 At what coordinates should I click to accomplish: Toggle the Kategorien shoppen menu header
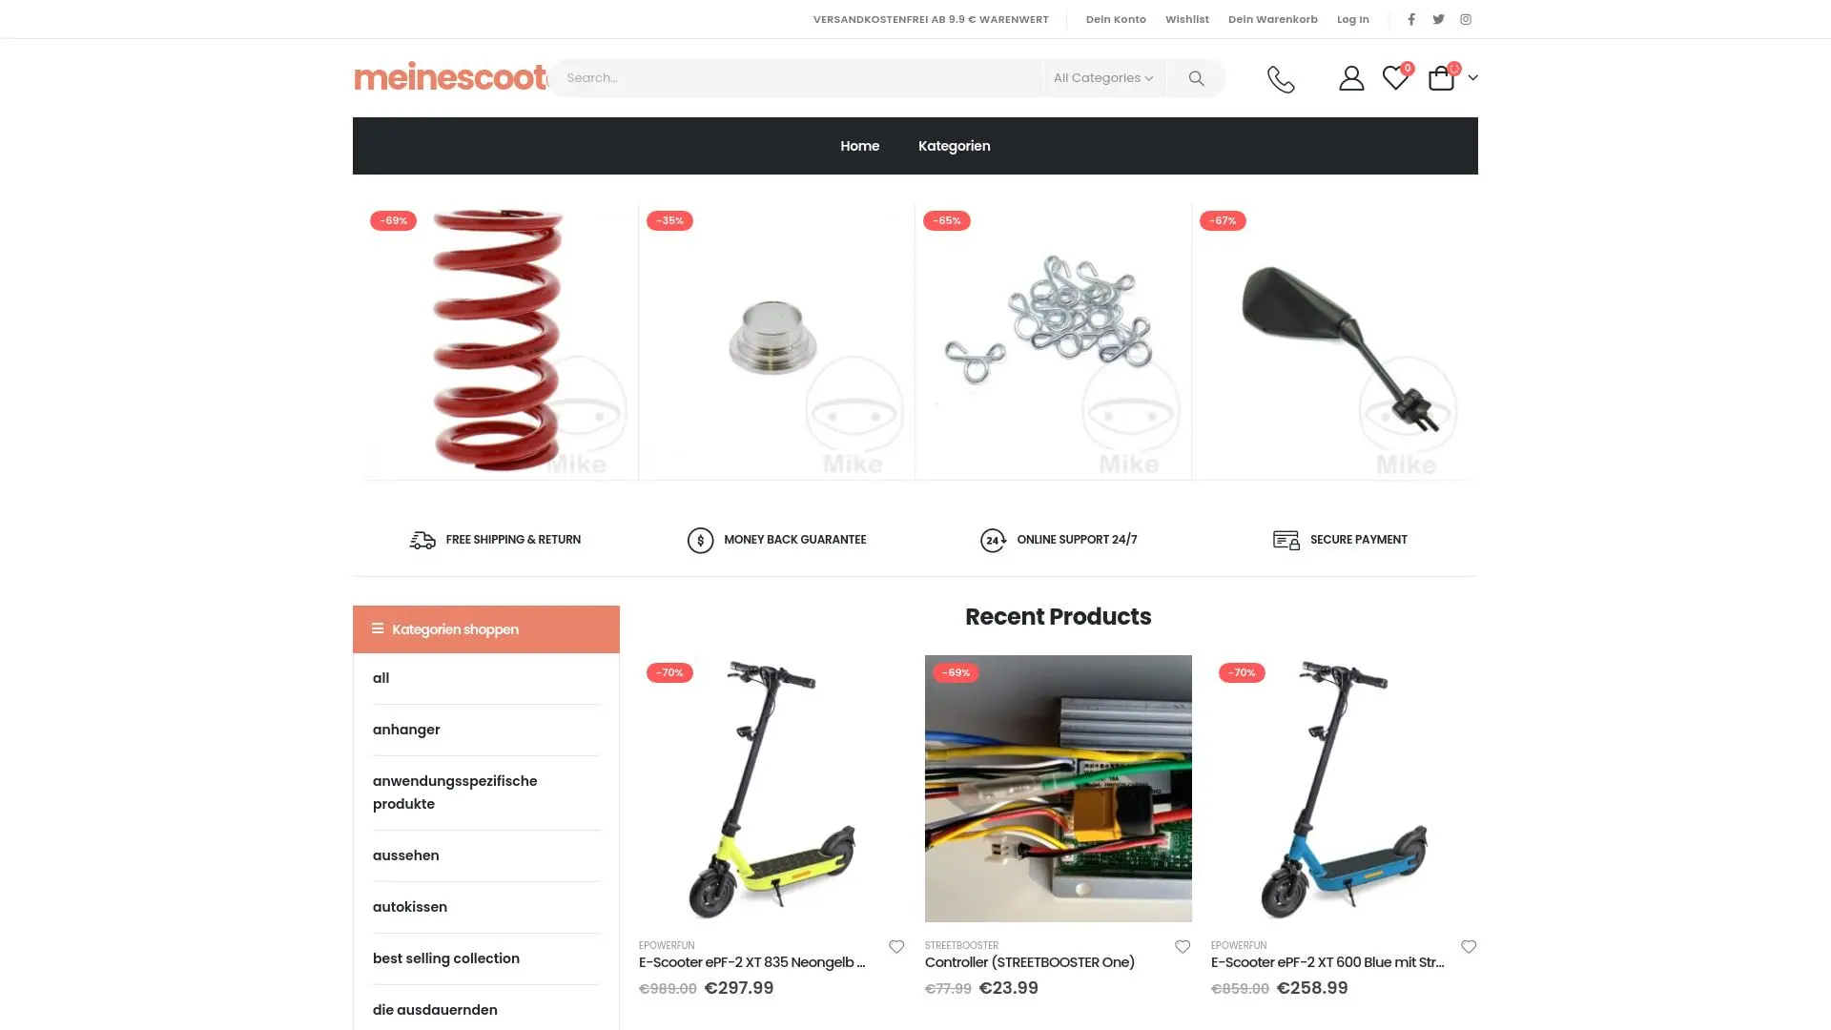click(486, 629)
